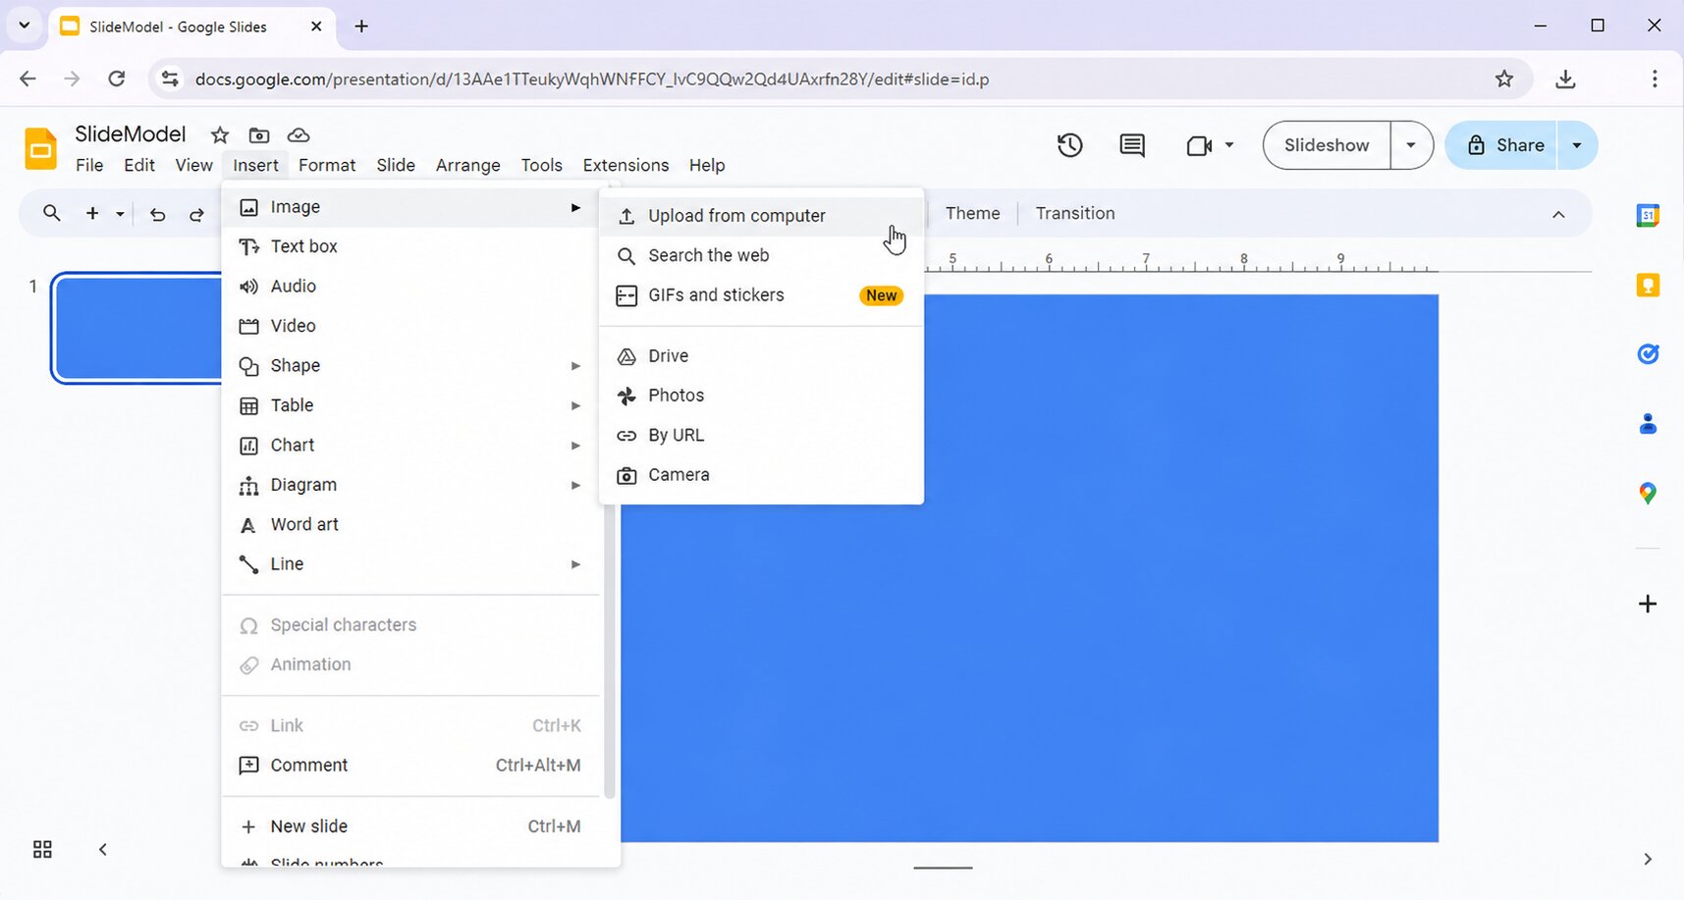
Task: Click the undo arrow in toolbar
Action: click(157, 214)
